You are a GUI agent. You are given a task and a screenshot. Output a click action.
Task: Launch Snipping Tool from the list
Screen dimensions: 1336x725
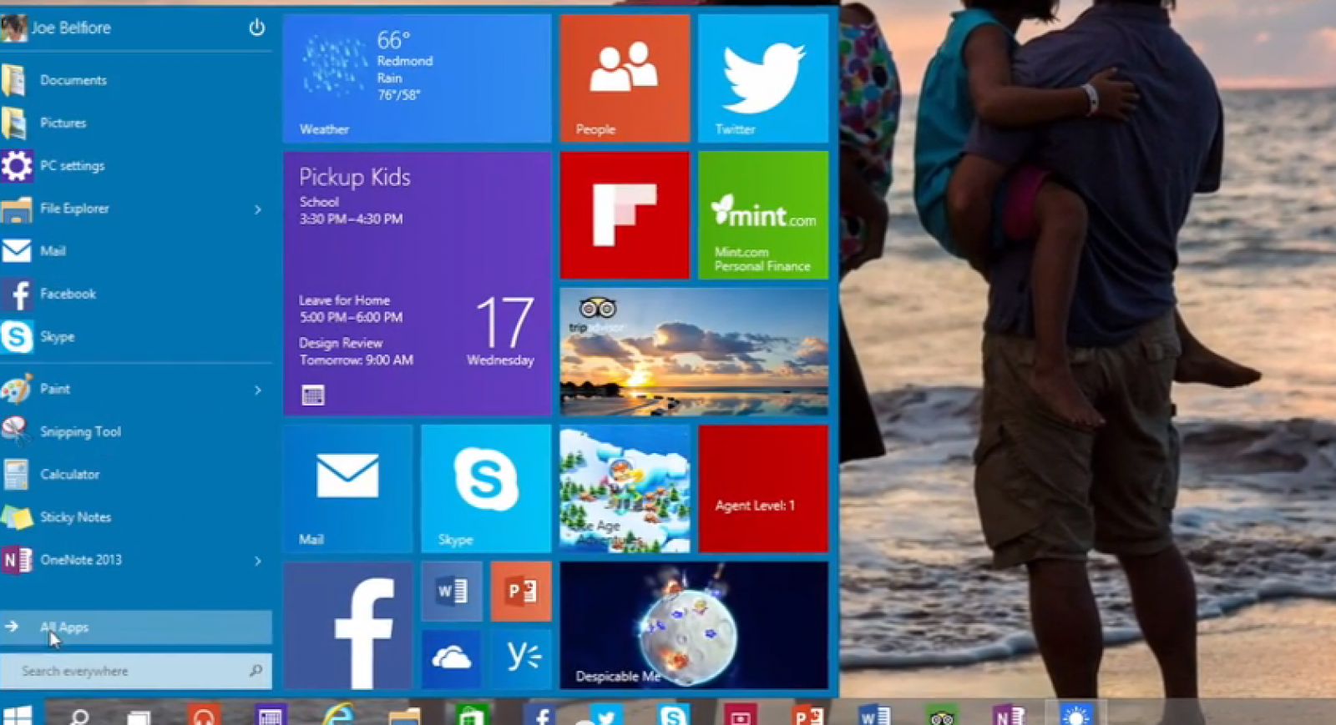(x=136, y=431)
